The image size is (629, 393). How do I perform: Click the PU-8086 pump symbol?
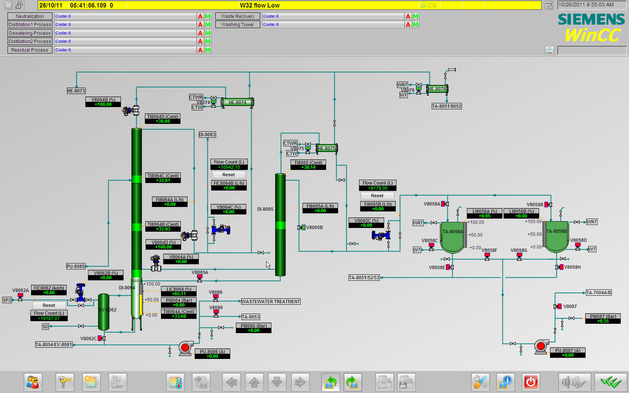click(x=185, y=348)
